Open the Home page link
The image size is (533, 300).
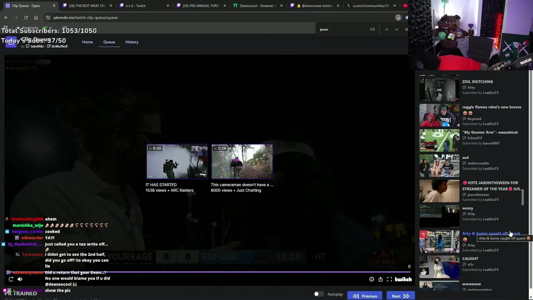coord(87,42)
